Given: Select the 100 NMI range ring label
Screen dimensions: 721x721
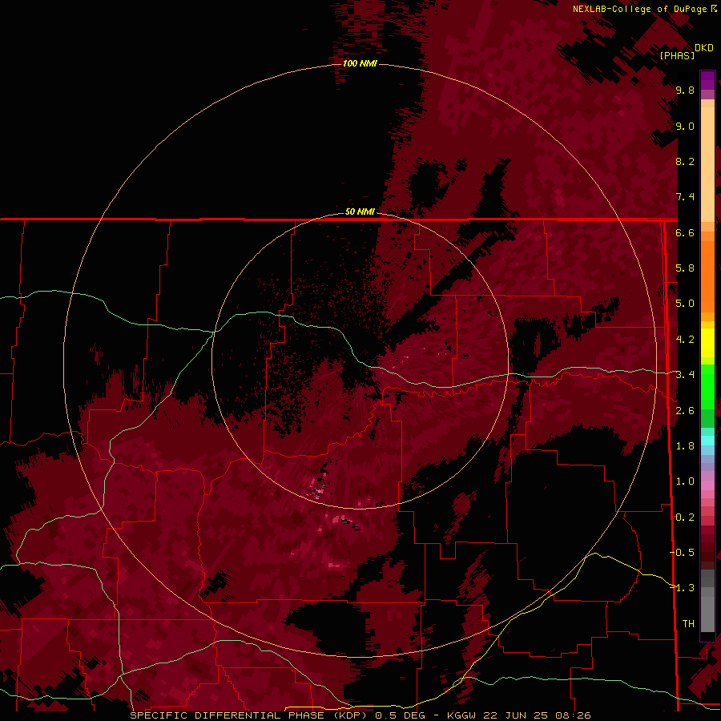Looking at the screenshot, I should click(360, 63).
